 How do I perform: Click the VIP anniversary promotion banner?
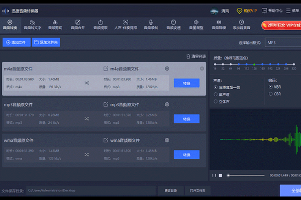point(281,25)
